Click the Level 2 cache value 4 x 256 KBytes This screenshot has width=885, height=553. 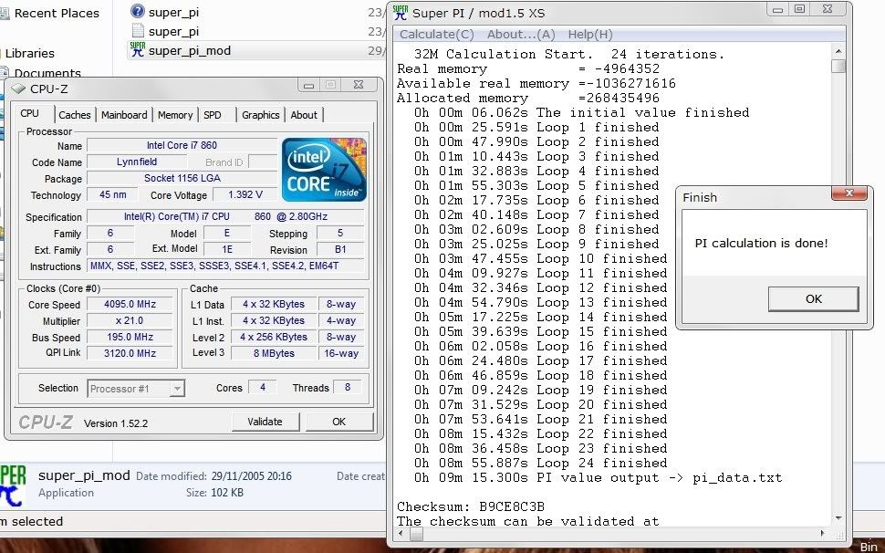click(274, 337)
